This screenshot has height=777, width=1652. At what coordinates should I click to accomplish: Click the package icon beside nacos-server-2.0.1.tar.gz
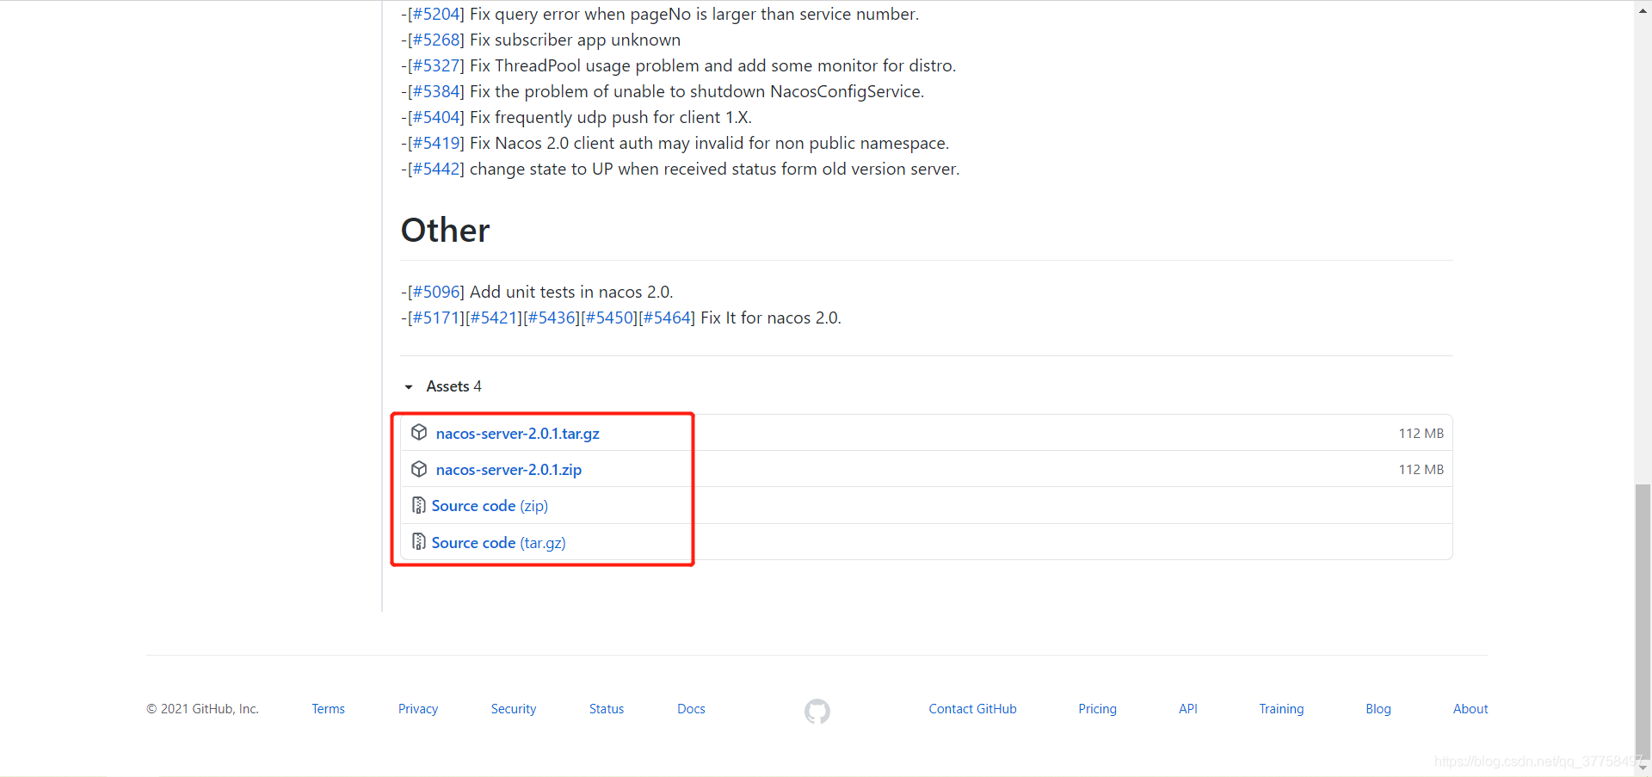pyautogui.click(x=419, y=433)
